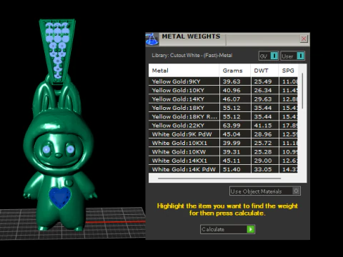This screenshot has height=257, width=343.
Task: Click the Grams column header
Action: 235,71
